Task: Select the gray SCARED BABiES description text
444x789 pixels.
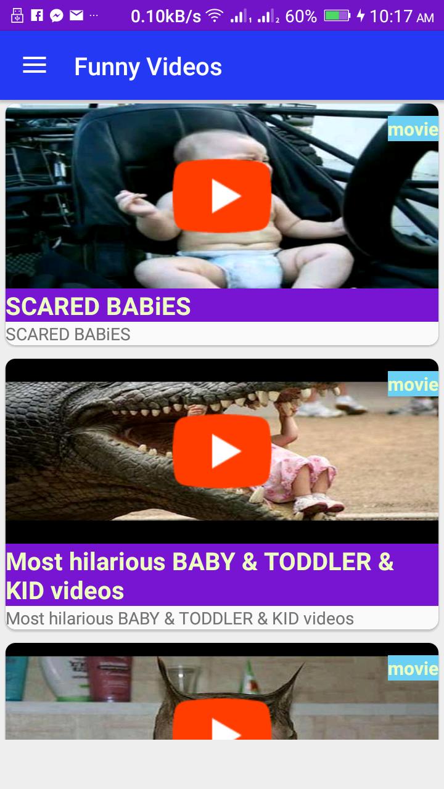Action: click(x=68, y=334)
